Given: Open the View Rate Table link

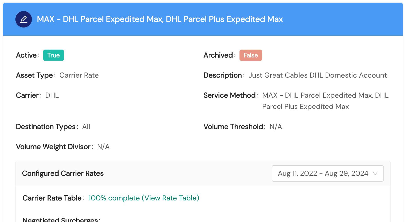Looking at the screenshot, I should tap(171, 198).
